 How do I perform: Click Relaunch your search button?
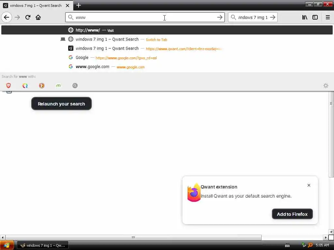[x=61, y=104]
